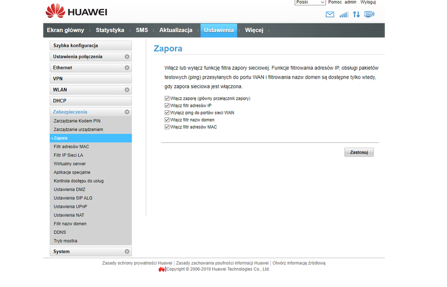This screenshot has height=287, width=447.
Task: Switch to the SMS tab
Action: click(142, 30)
